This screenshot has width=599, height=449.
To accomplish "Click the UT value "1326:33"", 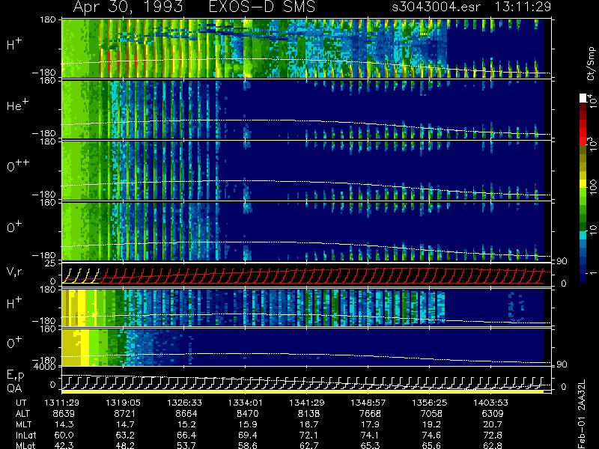I will point(184,403).
